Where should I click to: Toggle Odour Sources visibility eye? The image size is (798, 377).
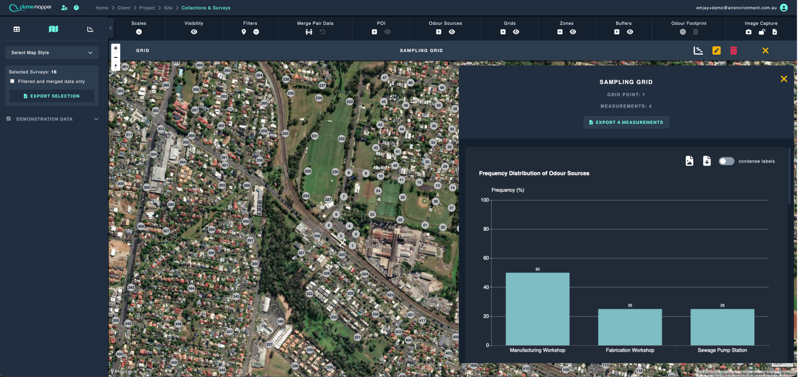(x=452, y=32)
